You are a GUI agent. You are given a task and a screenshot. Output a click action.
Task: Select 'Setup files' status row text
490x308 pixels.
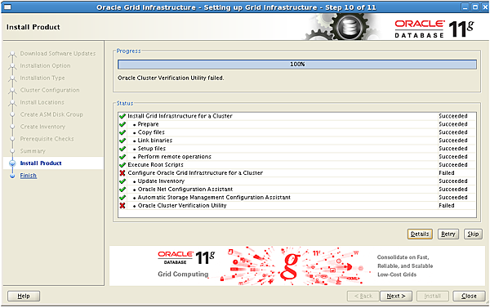pyautogui.click(x=152, y=149)
